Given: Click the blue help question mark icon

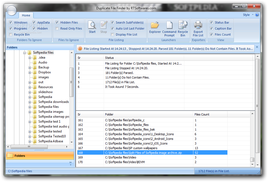Looking at the screenshot, I should coord(257,15).
